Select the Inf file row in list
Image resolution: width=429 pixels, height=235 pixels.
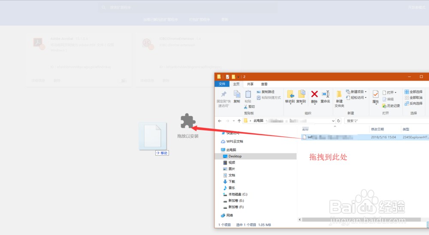pos(365,137)
